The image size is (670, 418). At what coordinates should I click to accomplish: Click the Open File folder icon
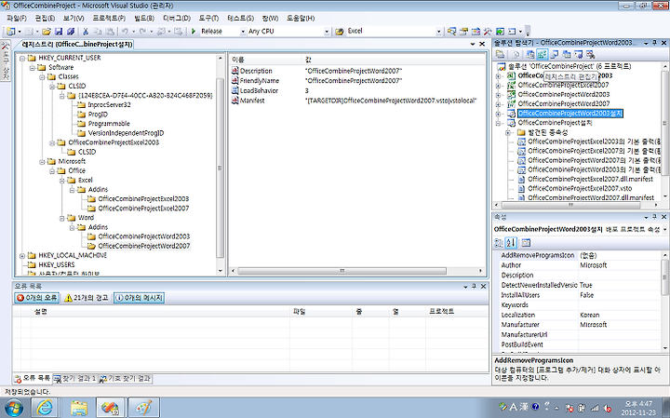tap(47, 32)
